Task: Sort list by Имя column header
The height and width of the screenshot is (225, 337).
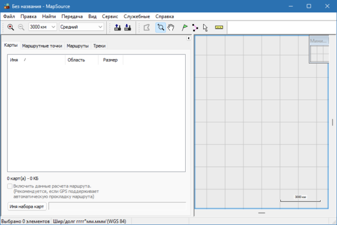Action: [x=37, y=60]
